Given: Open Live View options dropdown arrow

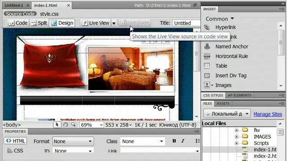Looking at the screenshot, I should click(x=114, y=23).
